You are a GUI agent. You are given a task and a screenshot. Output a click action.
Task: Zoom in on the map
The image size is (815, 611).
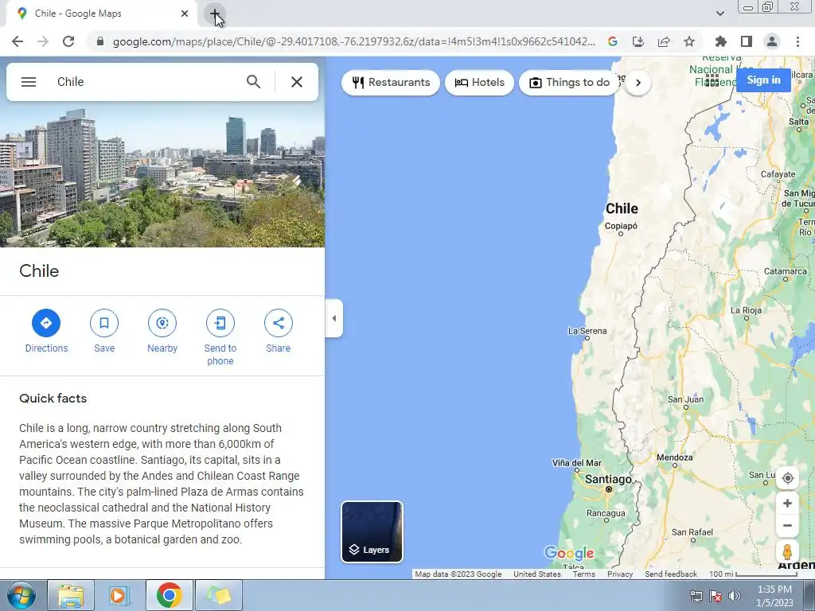787,504
